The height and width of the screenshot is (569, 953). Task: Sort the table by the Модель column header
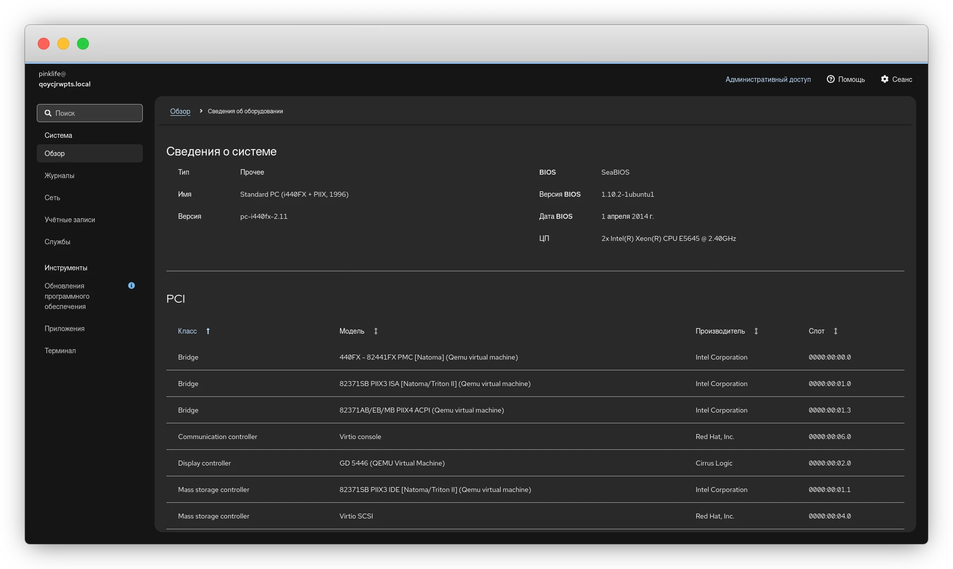352,331
